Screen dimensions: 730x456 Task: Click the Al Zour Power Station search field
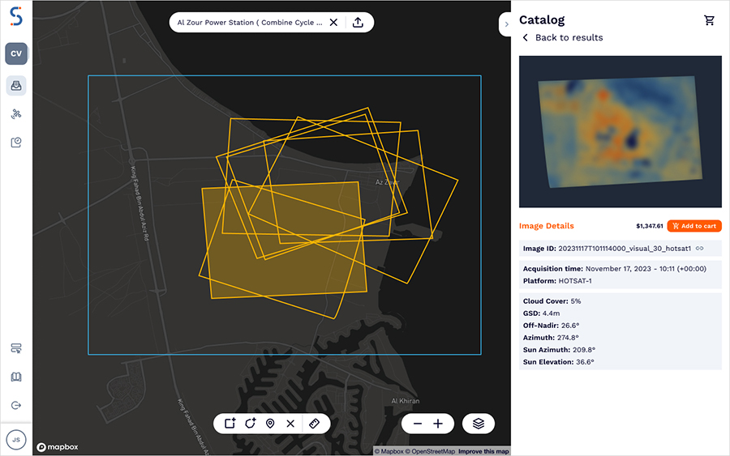(250, 23)
